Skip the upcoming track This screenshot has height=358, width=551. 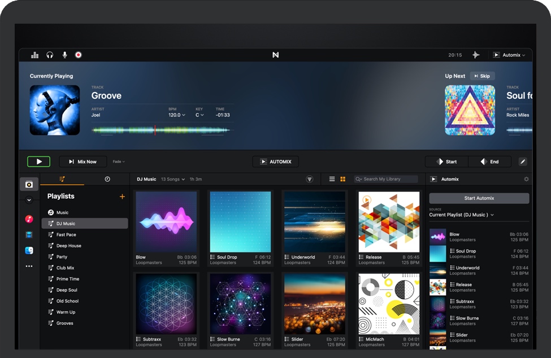(x=482, y=76)
